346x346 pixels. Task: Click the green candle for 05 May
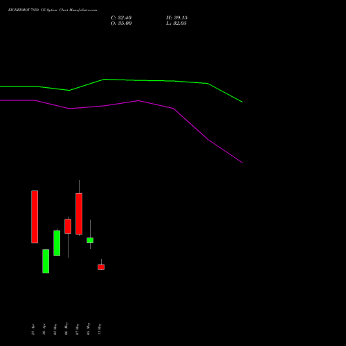57,243
